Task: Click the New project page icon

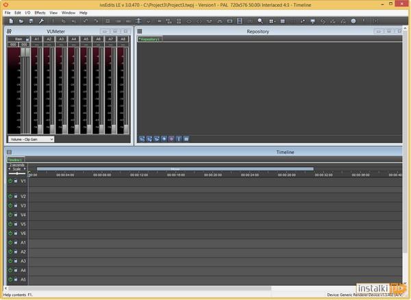Action: coord(11,21)
